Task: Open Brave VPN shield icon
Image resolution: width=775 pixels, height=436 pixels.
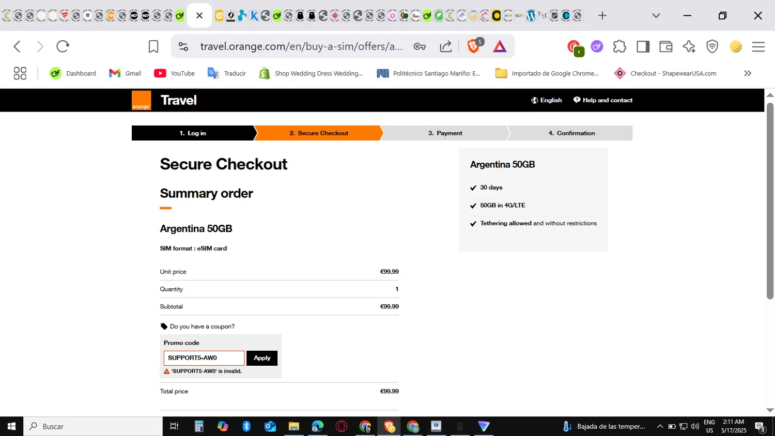Action: click(712, 46)
